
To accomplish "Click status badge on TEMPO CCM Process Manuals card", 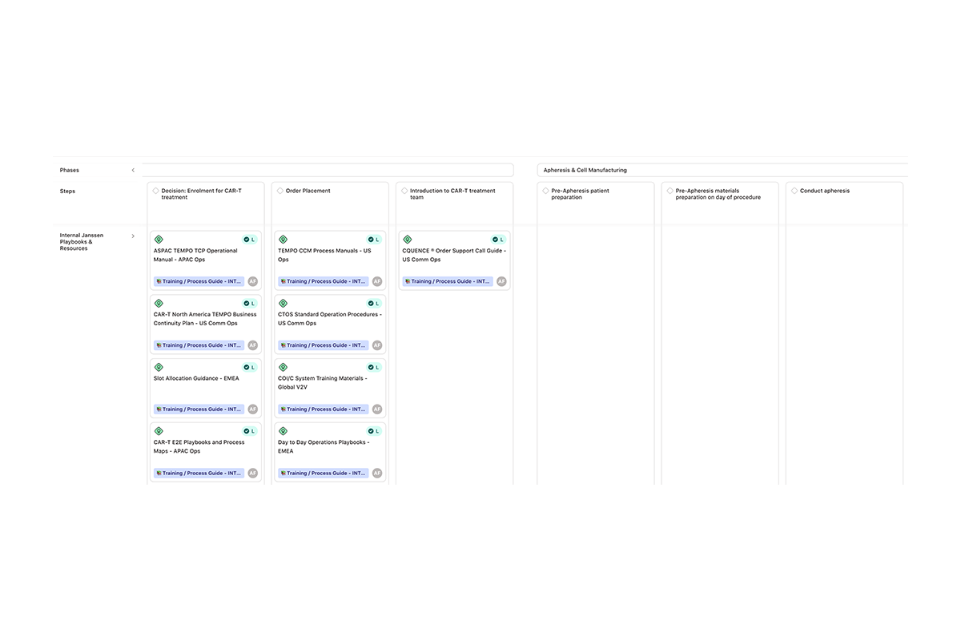I will tap(374, 240).
